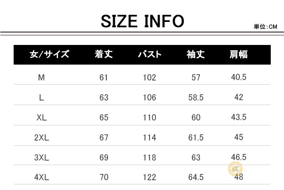
Task: Select the 着丈 column header
Action: pyautogui.click(x=104, y=54)
